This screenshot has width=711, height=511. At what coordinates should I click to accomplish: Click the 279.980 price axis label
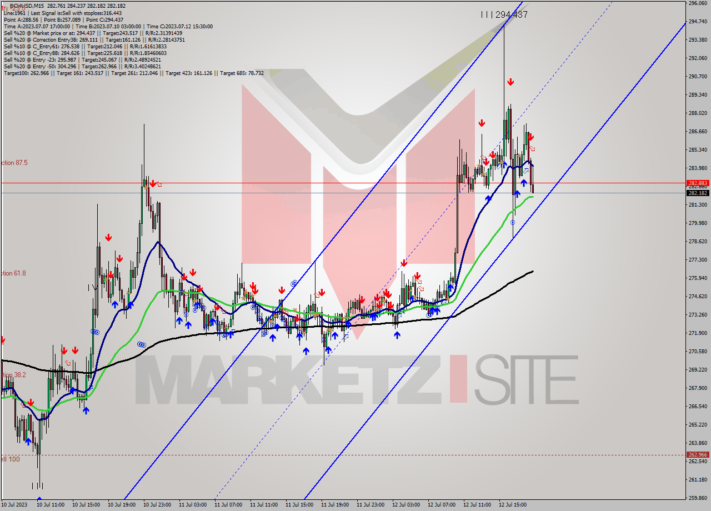click(697, 223)
